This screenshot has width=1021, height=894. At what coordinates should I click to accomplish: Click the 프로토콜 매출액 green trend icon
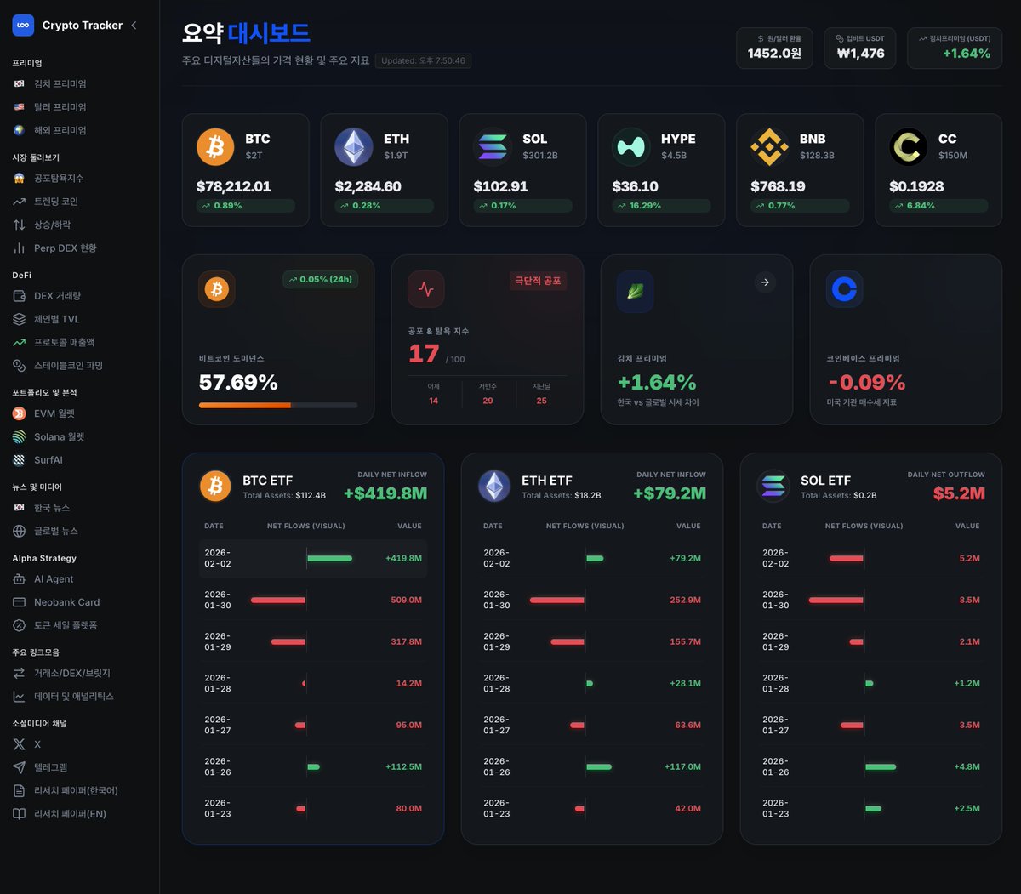(x=19, y=342)
